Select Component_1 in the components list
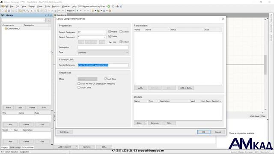 point(13,29)
